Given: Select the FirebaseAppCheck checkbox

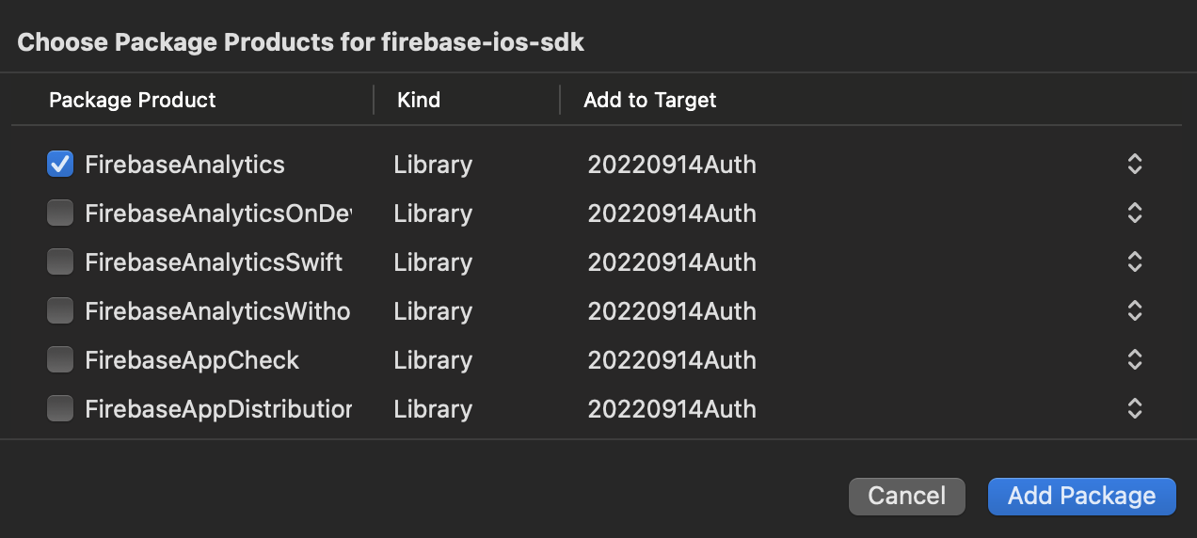Looking at the screenshot, I should click(x=60, y=360).
